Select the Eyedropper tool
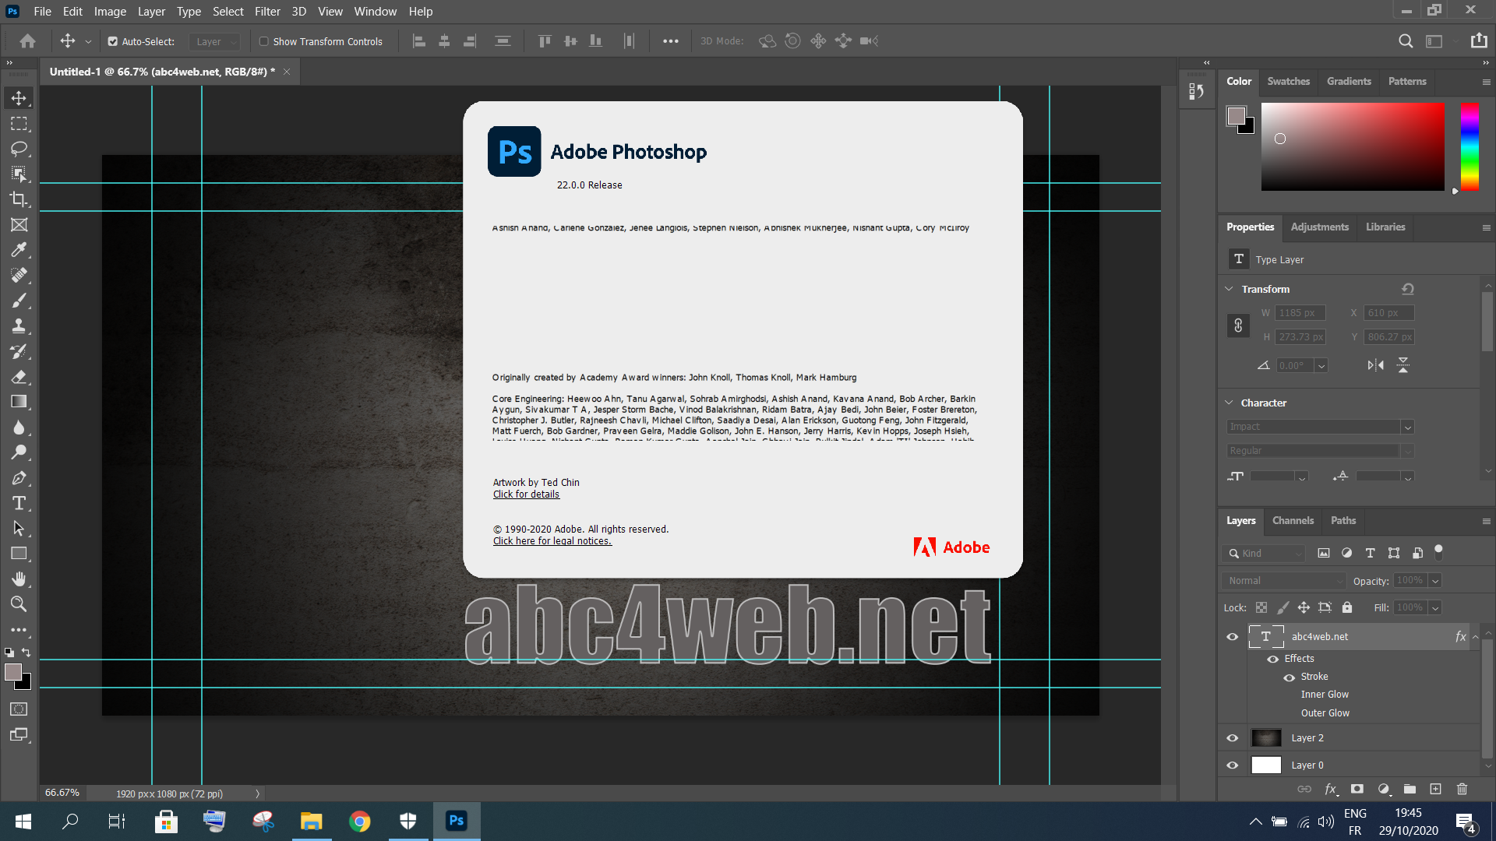Image resolution: width=1496 pixels, height=841 pixels. click(x=19, y=250)
